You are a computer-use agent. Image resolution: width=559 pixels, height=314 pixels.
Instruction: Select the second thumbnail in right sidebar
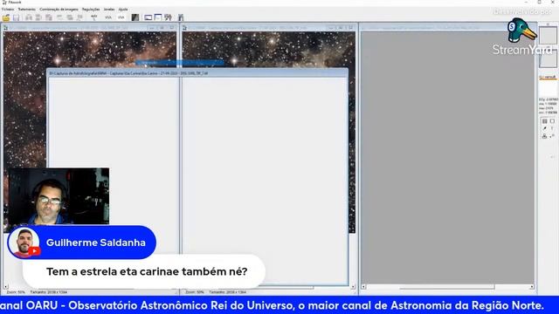(x=548, y=58)
